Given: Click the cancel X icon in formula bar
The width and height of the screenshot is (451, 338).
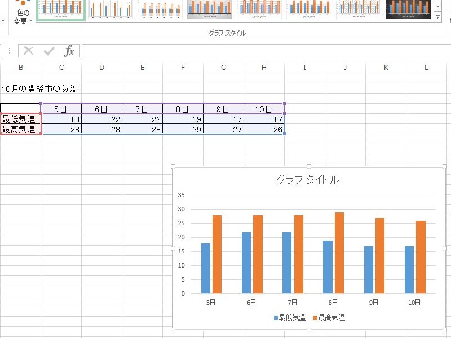Looking at the screenshot, I should 29,51.
